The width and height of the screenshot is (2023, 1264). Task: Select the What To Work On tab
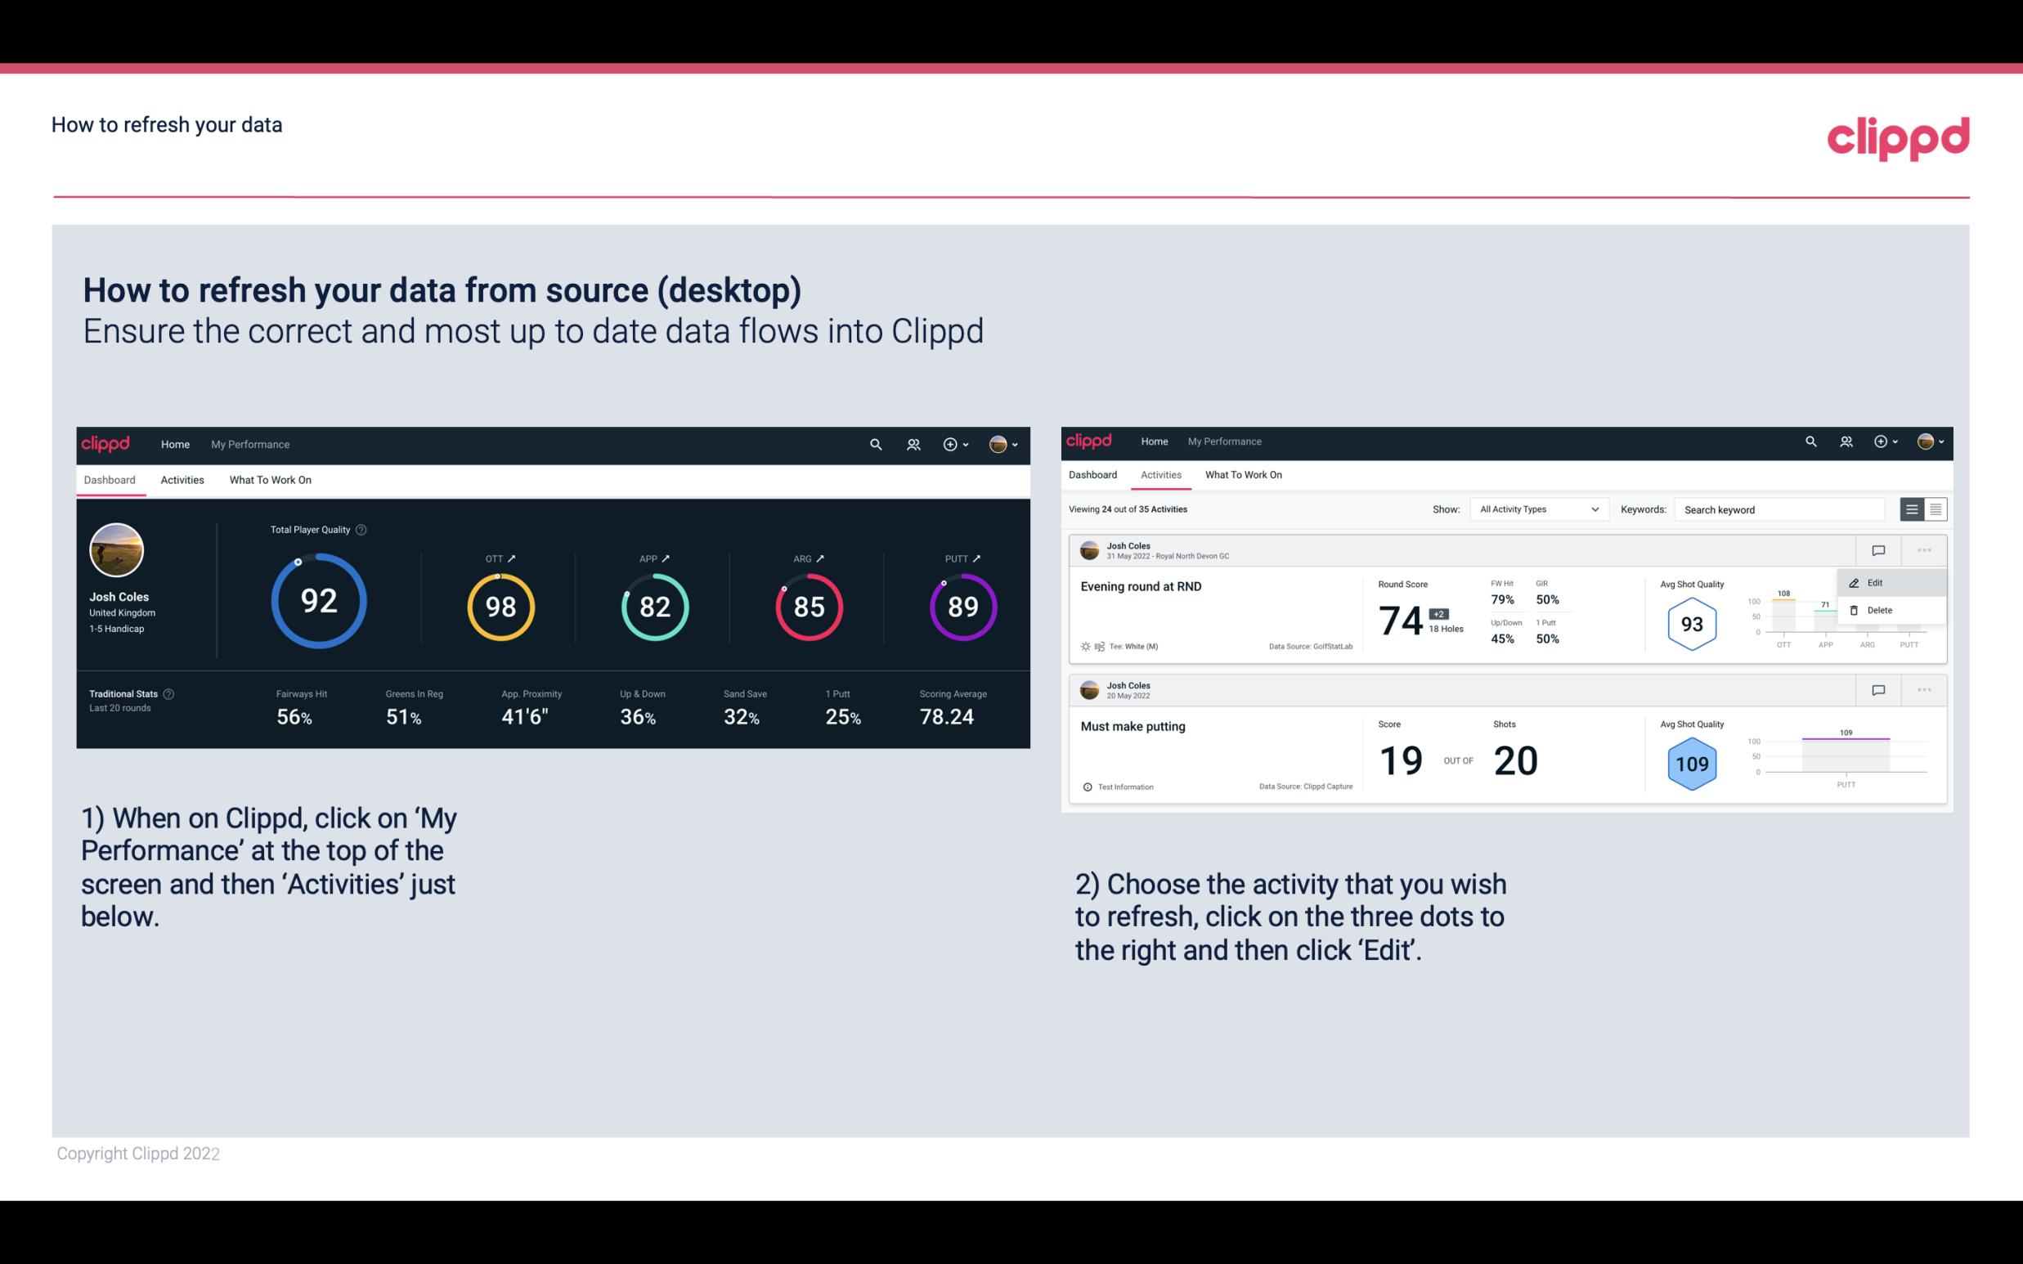pos(270,479)
